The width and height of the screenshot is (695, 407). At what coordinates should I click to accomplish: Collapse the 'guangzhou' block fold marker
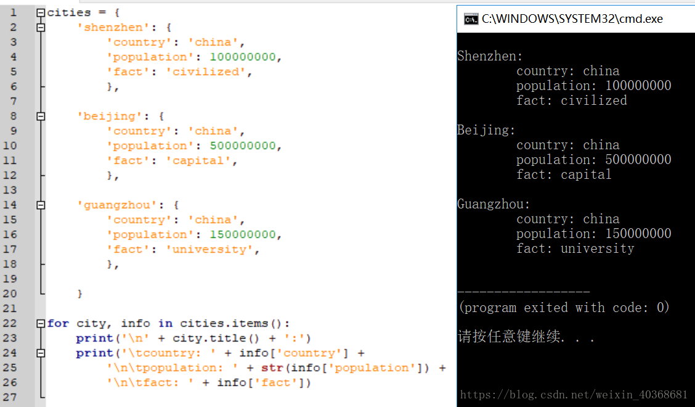[41, 205]
